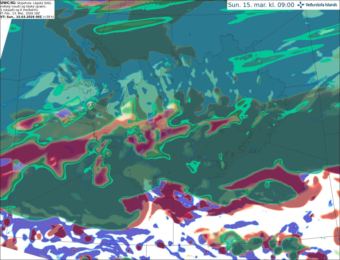Click the "VT: Sun.. 15.03.2026 09Z (+39 h)" line
Image resolution: width=340 pixels, height=260 pixels.
(27, 16)
